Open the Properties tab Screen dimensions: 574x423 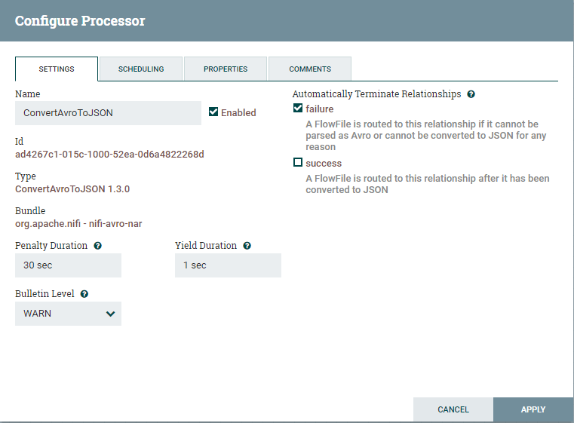(x=226, y=69)
